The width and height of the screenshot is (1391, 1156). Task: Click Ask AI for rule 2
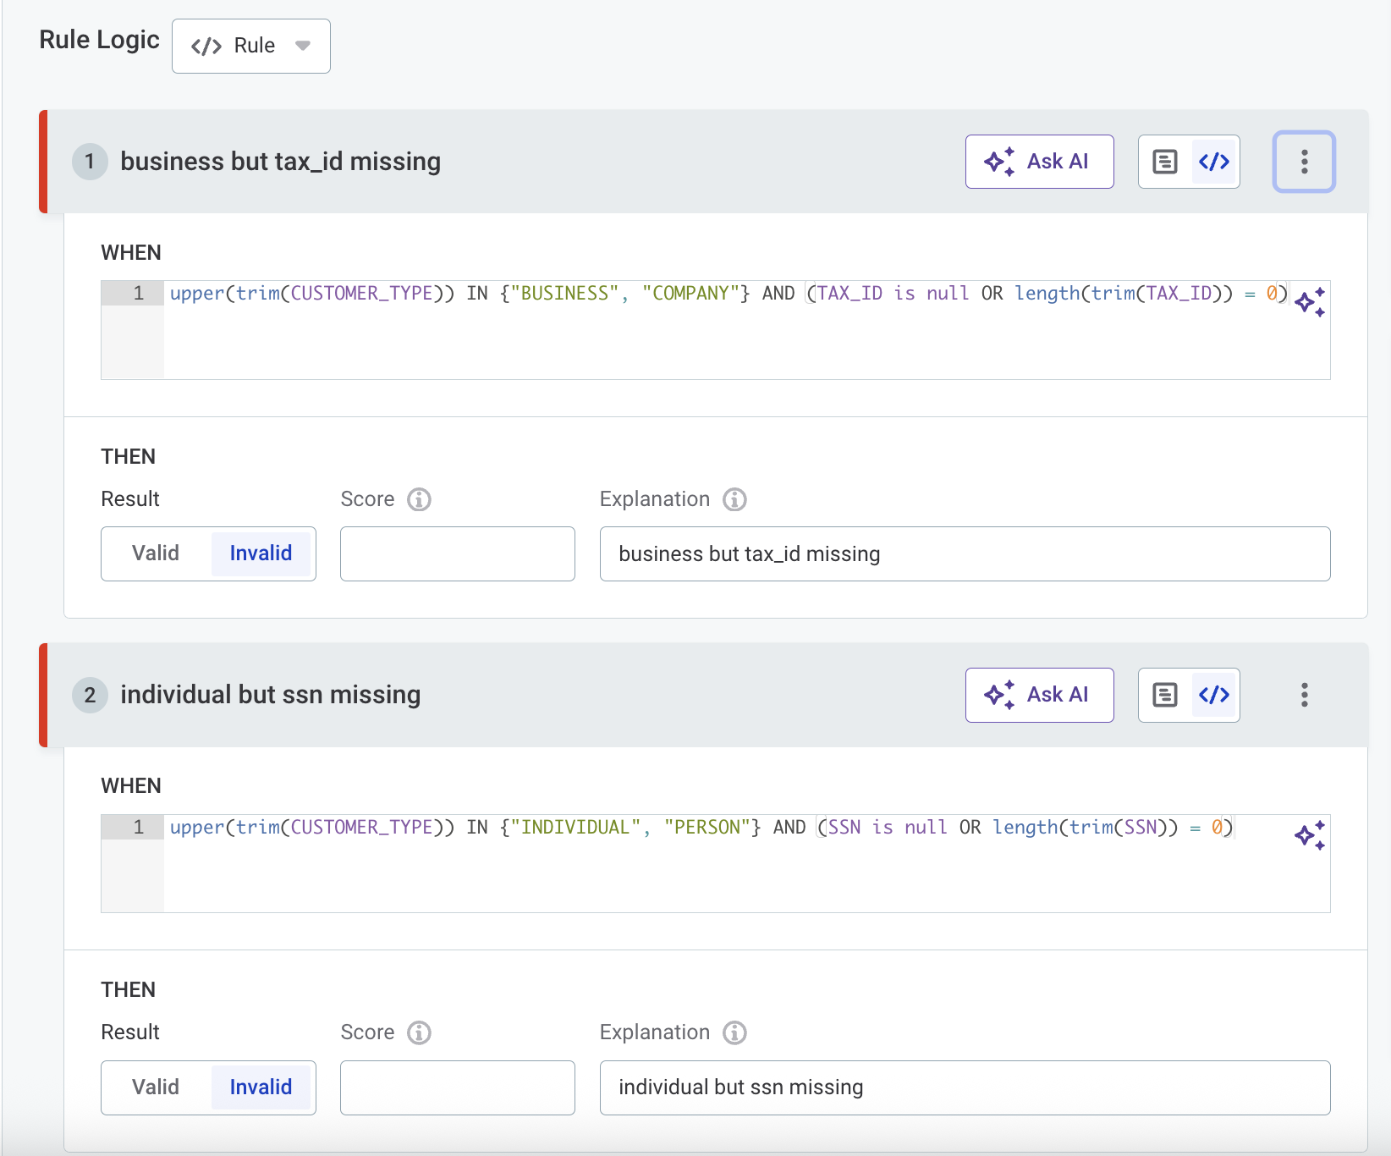click(x=1039, y=695)
